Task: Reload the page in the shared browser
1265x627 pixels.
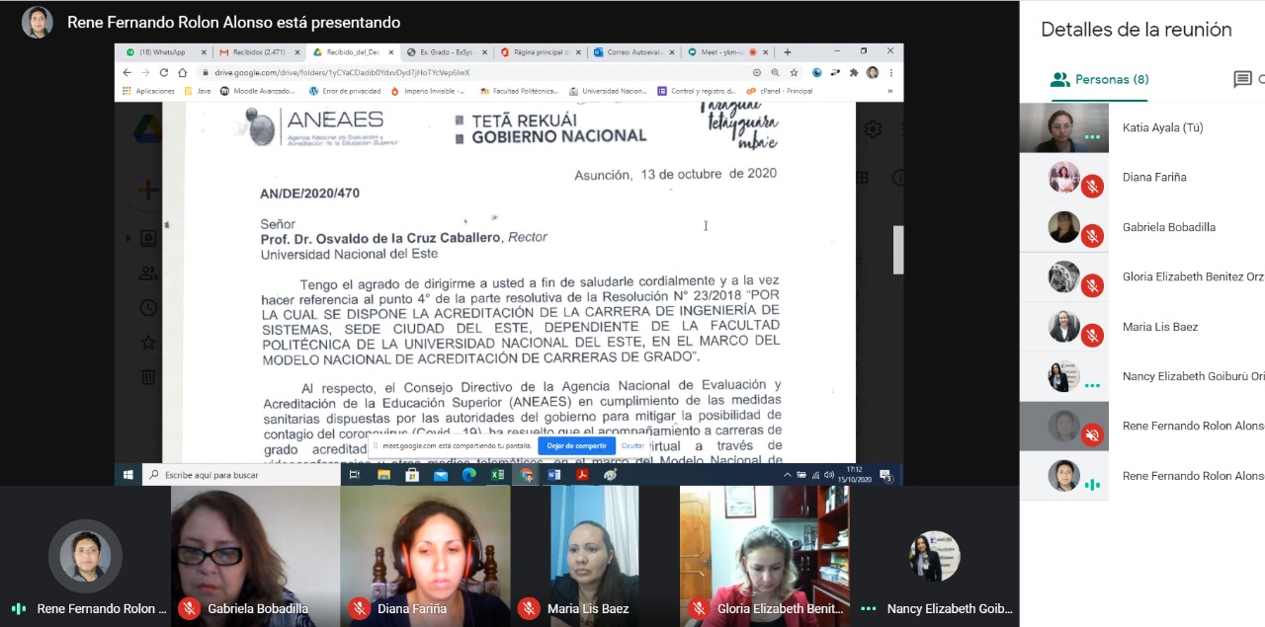Action: [164, 72]
